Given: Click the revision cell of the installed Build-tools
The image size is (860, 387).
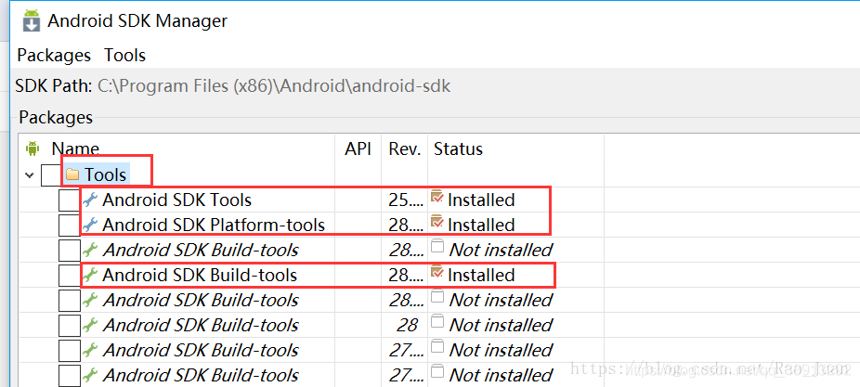Looking at the screenshot, I should click(x=406, y=276).
